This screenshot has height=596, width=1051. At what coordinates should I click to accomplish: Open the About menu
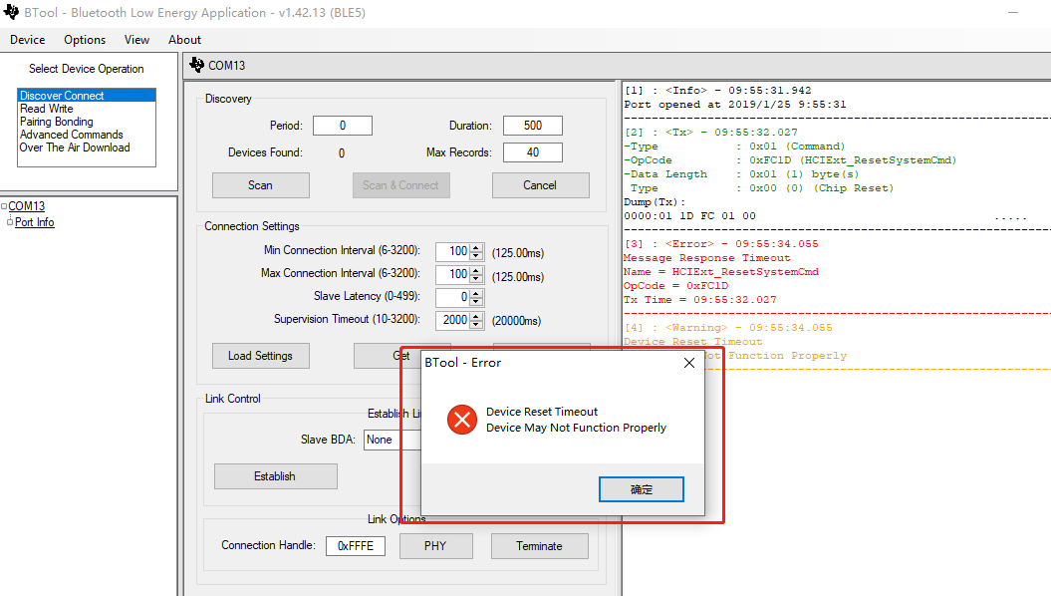185,40
